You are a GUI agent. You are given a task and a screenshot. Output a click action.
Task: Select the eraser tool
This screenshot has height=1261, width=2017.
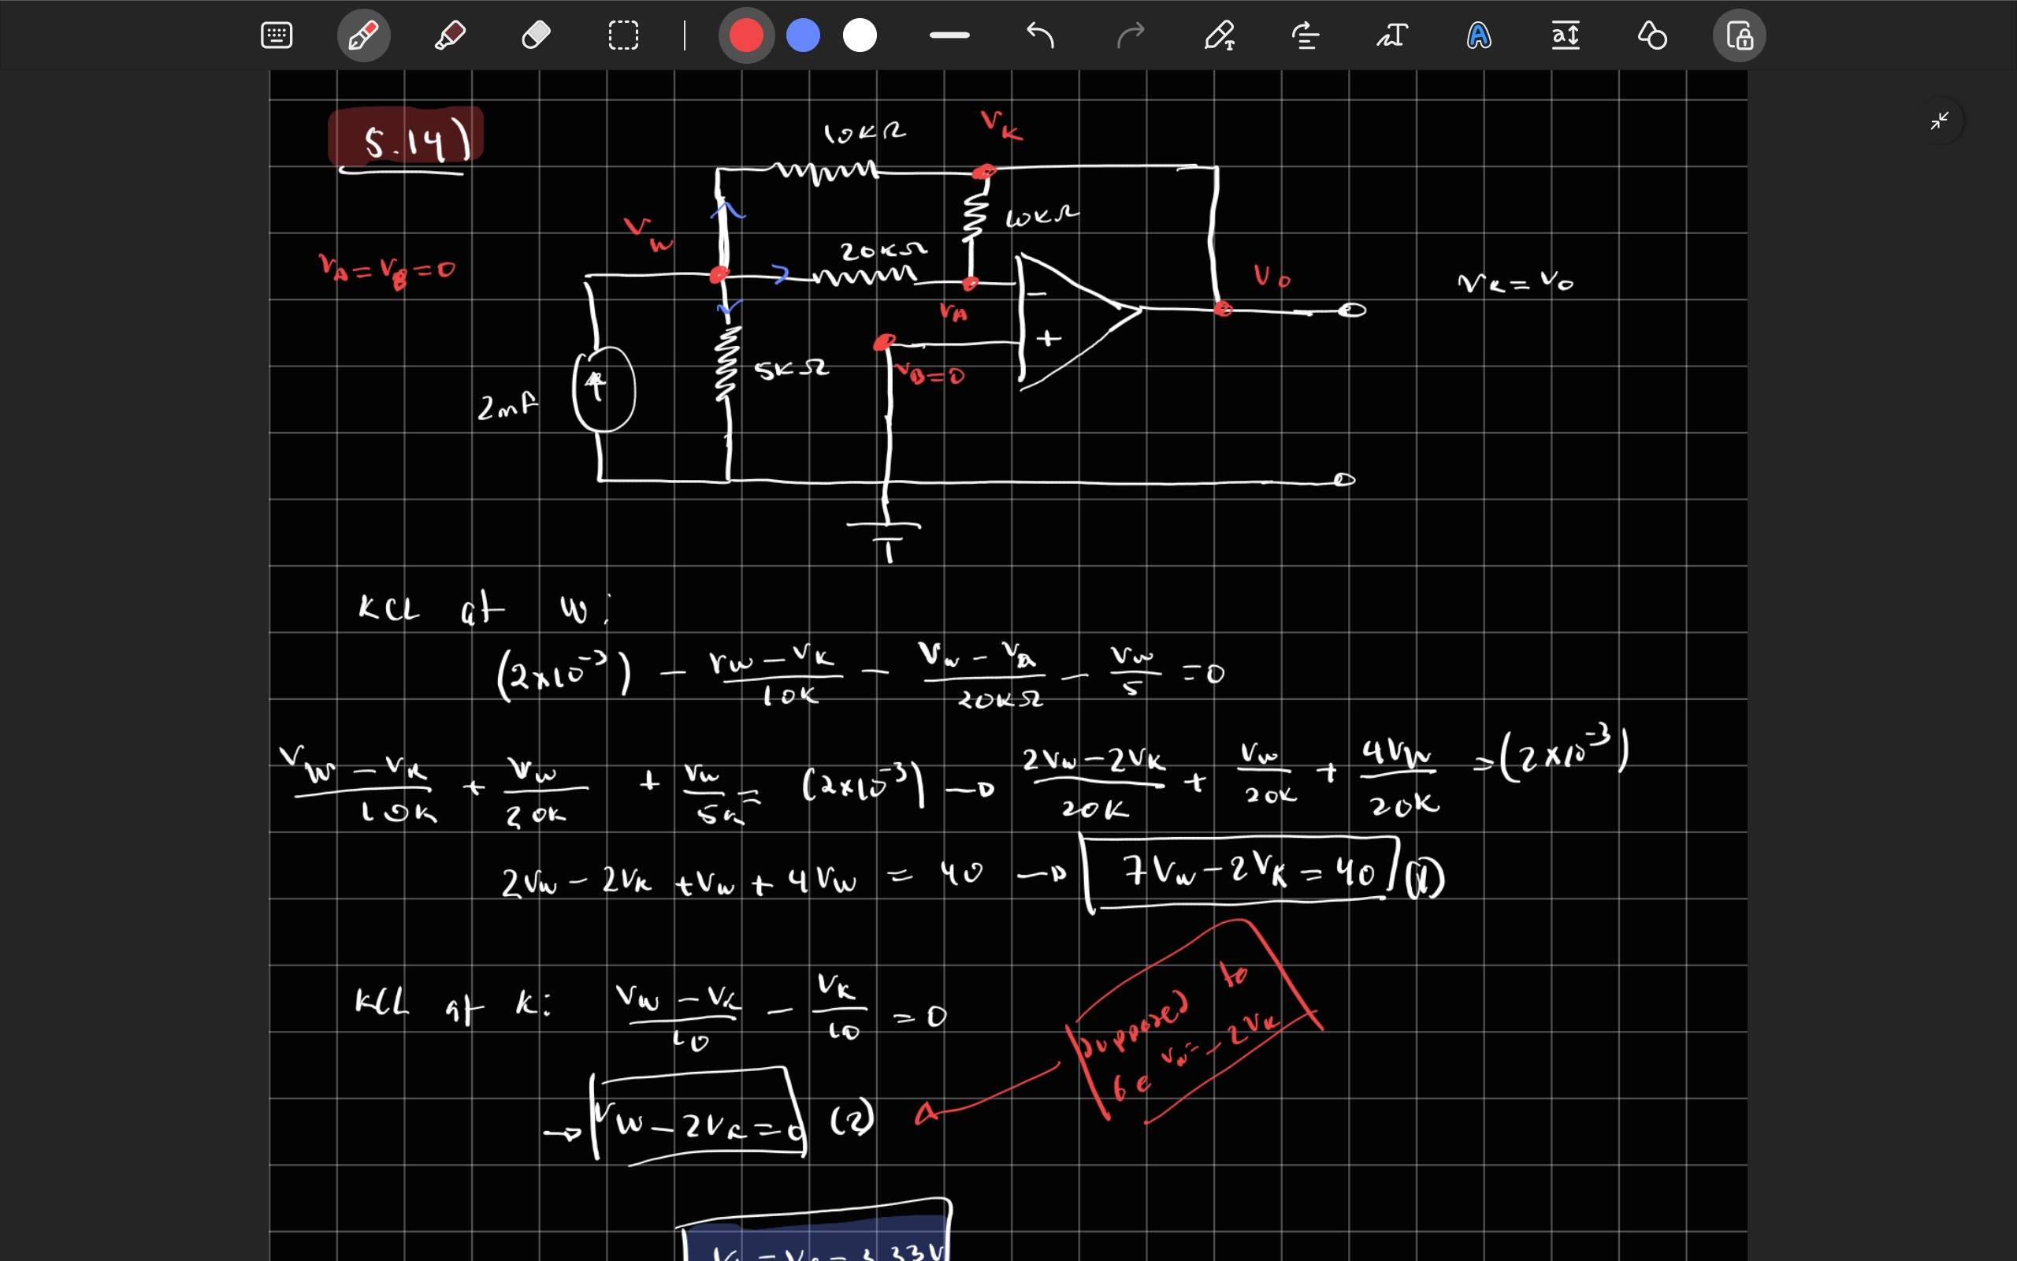coord(536,35)
